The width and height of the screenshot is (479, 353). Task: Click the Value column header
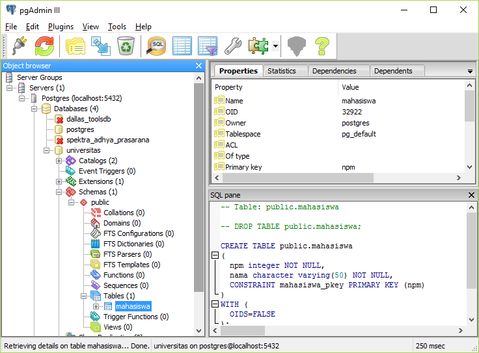point(350,87)
